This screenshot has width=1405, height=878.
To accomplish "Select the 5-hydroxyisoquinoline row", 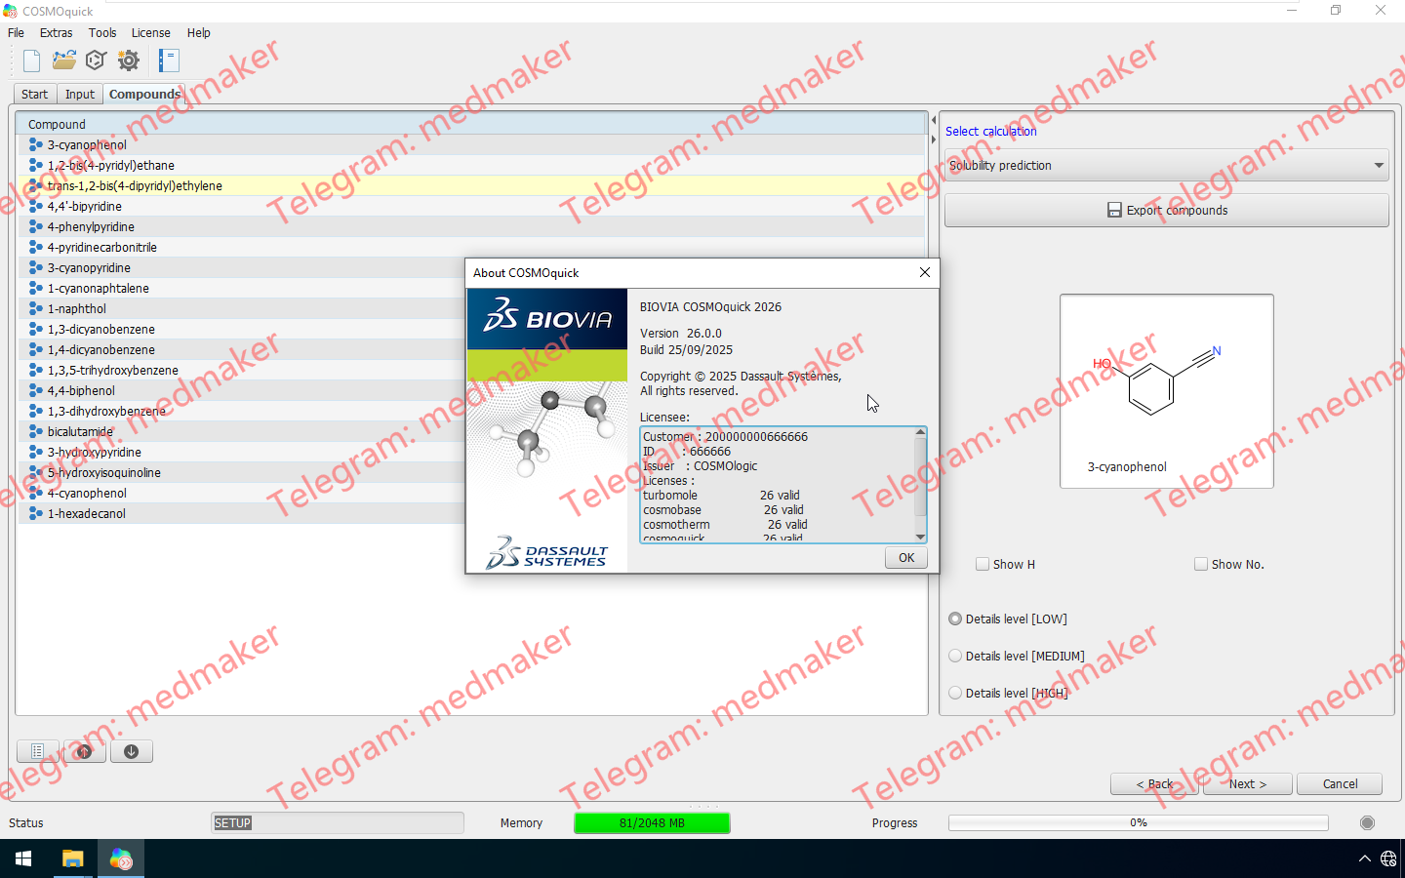I will [241, 472].
